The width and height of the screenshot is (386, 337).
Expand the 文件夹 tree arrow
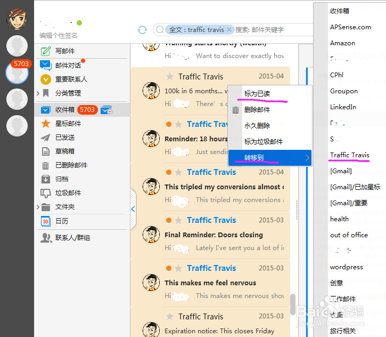tap(38, 207)
